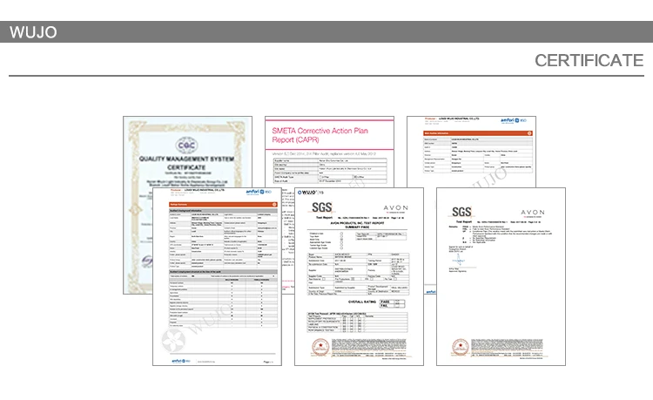Open the SGS Avon test report with Overall Rating

(359, 276)
